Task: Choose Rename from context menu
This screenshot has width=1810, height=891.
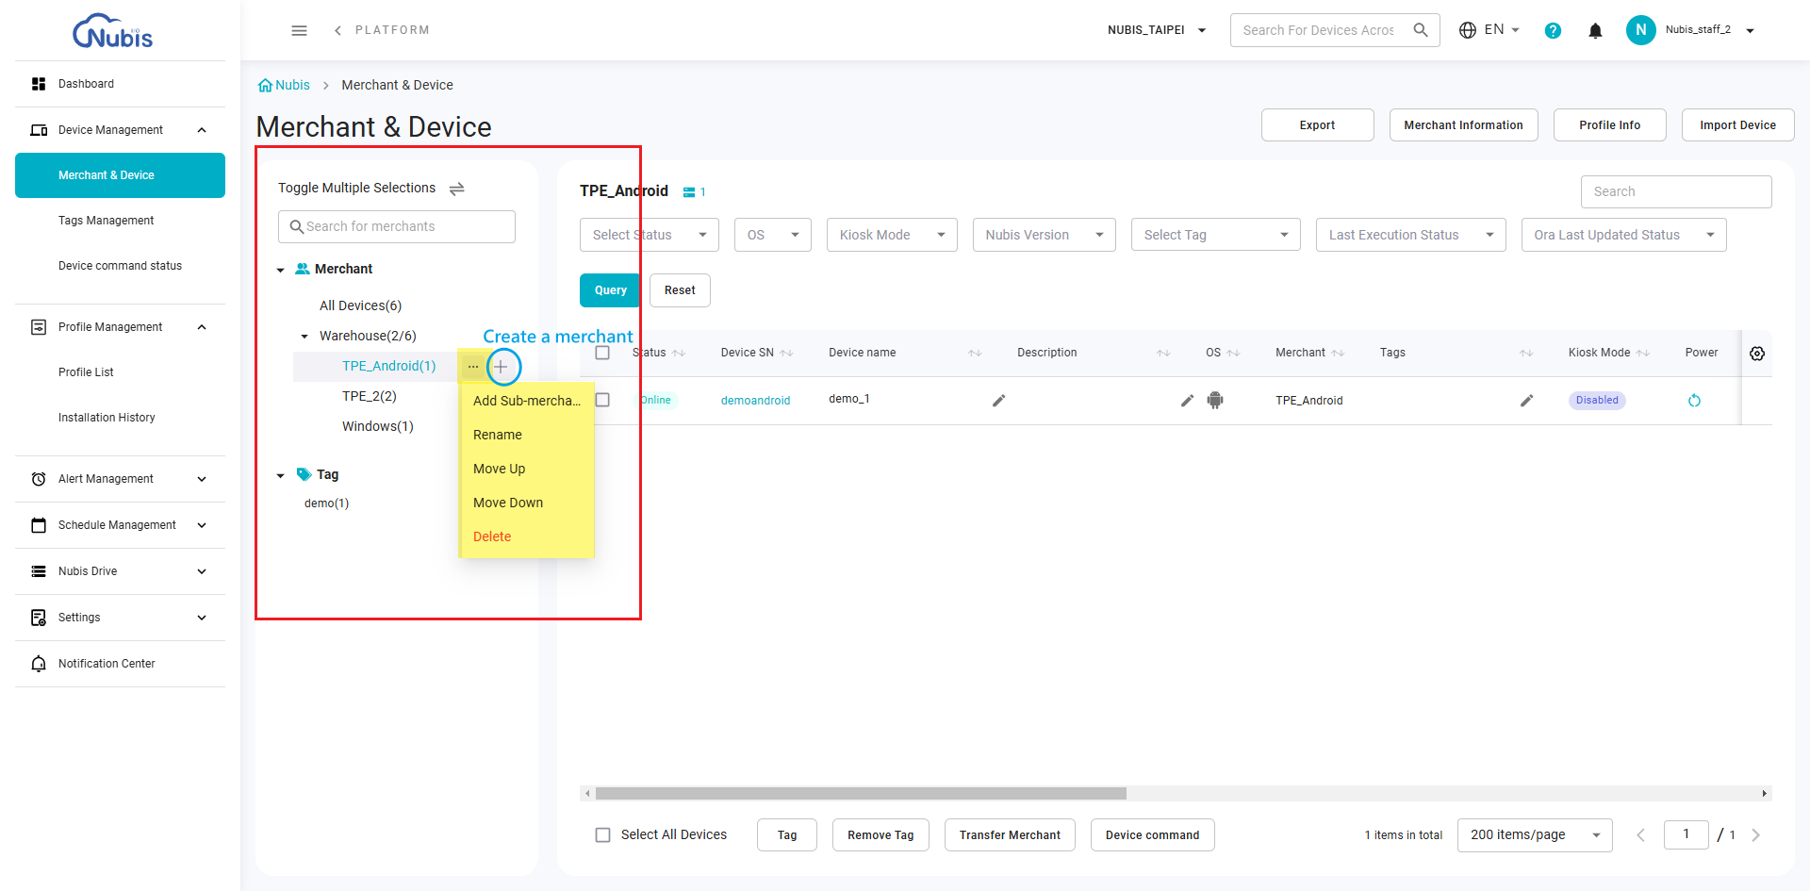Action: tap(527, 435)
